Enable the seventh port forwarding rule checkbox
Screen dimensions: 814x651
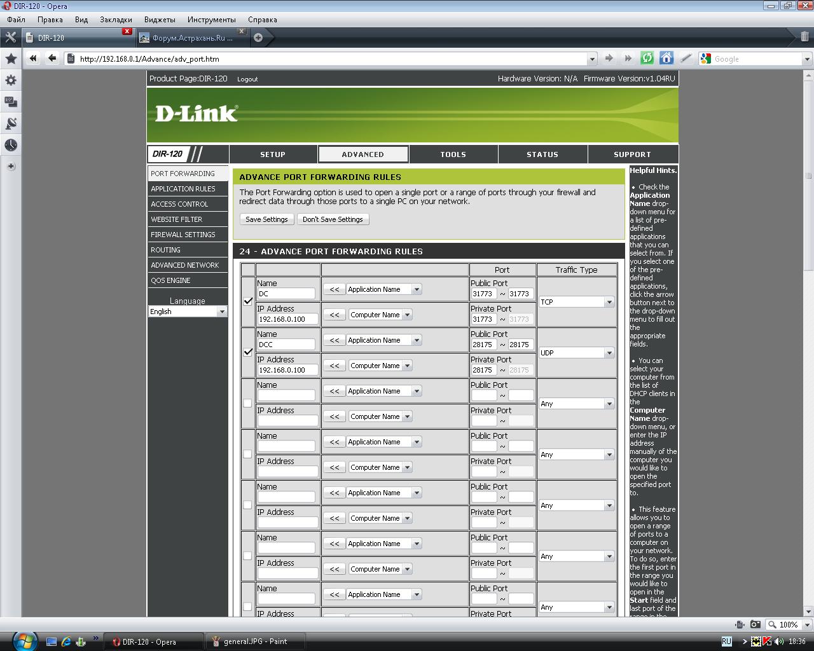(247, 606)
